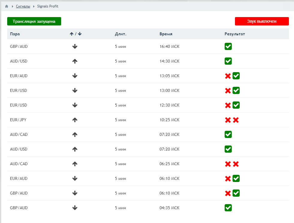The width and height of the screenshot is (294, 223).
Task: Select AUD/CAD pair name in 06:25 row
Action: tap(19, 164)
